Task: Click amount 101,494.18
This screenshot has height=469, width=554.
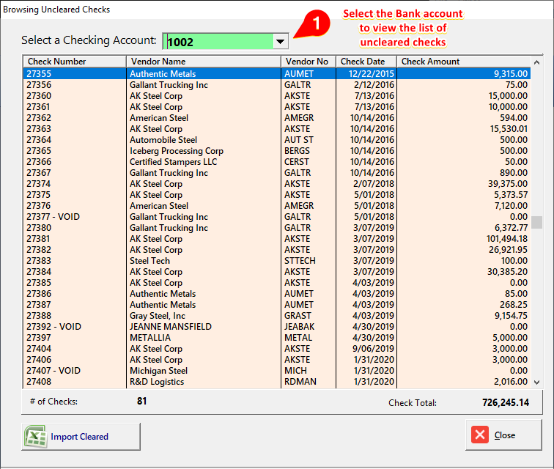Action: [507, 239]
